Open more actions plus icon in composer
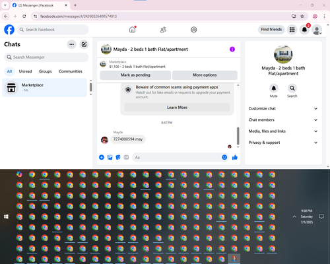The width and height of the screenshot is (330, 264). coord(102,157)
